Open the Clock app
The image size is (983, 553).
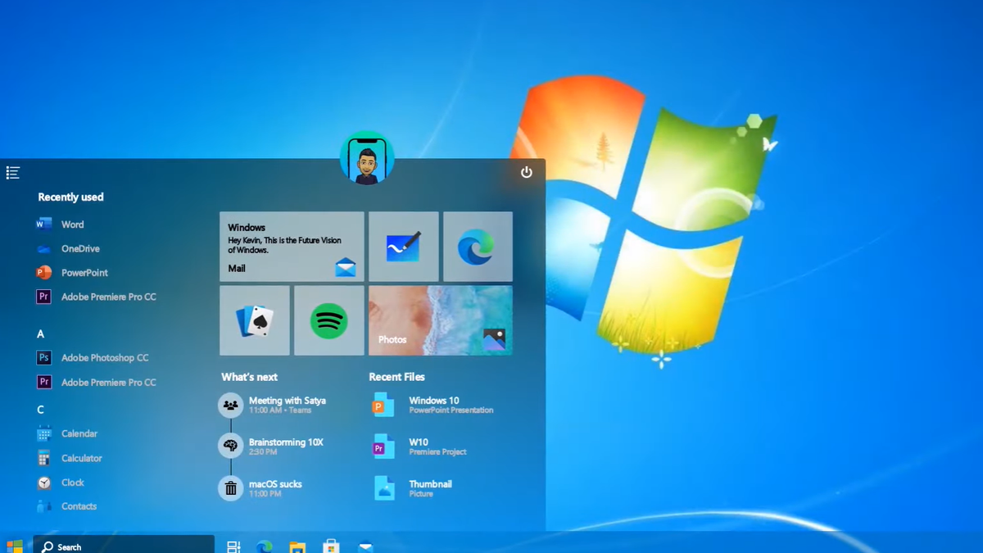tap(61, 483)
